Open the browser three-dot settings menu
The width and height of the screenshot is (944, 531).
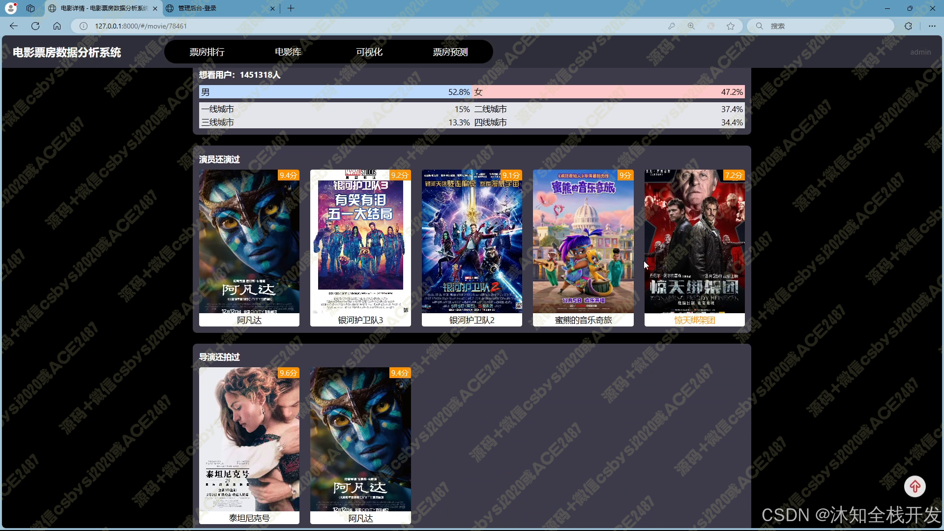click(932, 26)
